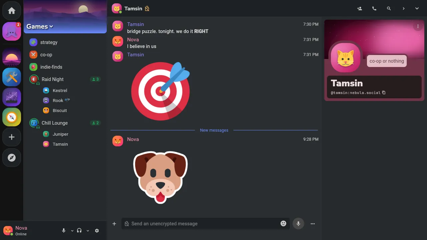Open microphone device options chevron

point(72,231)
